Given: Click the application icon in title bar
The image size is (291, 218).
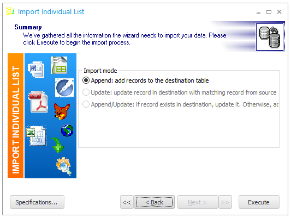Looking at the screenshot, I should tap(11, 11).
